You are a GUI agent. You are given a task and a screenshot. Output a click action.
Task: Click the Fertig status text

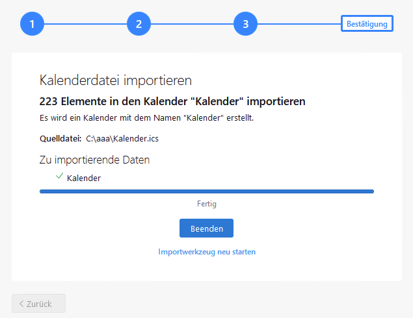pos(207,204)
